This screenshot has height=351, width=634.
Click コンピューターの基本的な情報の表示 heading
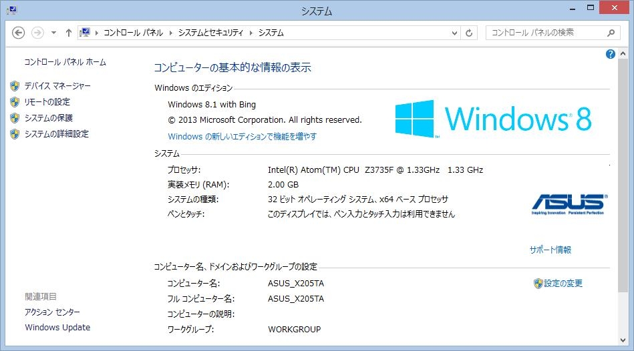pyautogui.click(x=232, y=67)
